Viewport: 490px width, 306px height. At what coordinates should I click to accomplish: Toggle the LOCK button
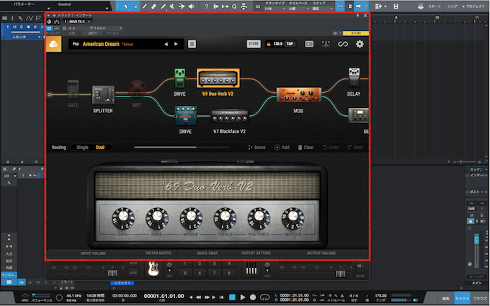(133, 273)
